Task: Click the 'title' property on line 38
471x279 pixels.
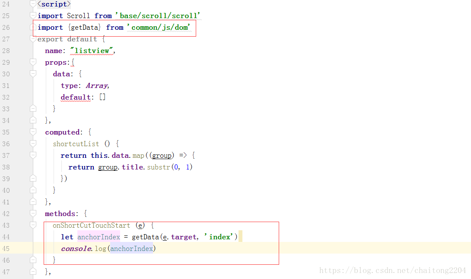Action: (132, 167)
